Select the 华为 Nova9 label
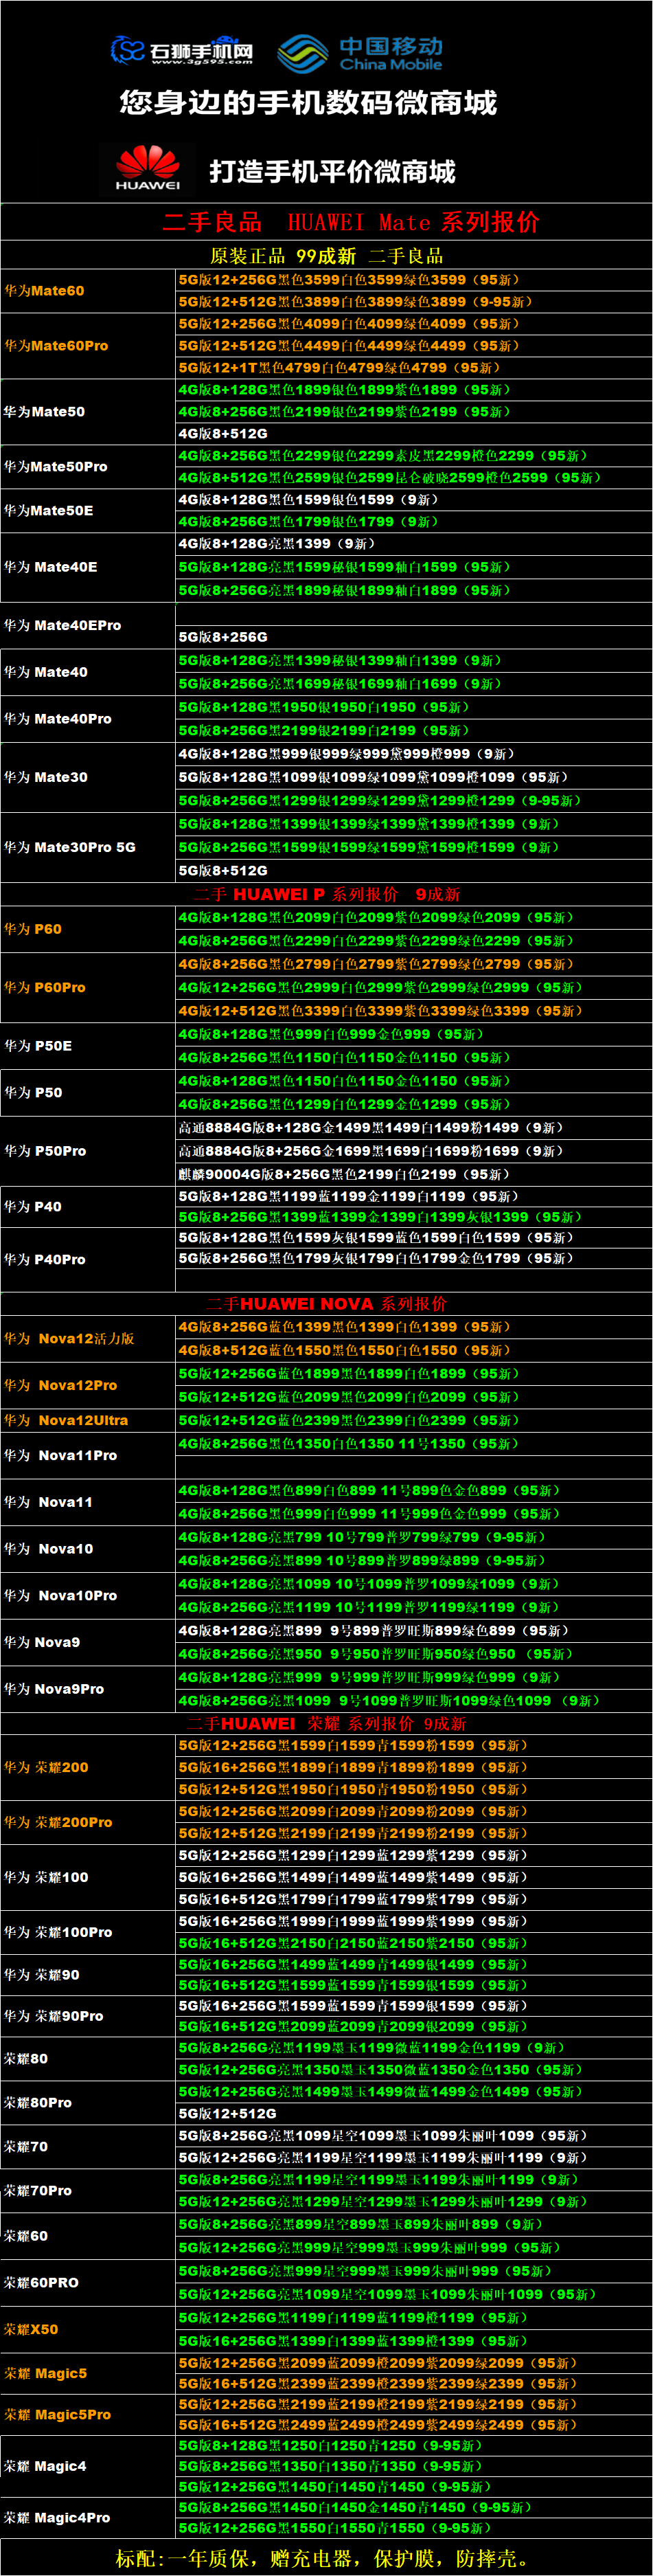The width and height of the screenshot is (653, 2576). coord(42,1642)
